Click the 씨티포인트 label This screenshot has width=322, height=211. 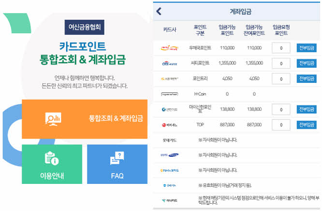pos(200,63)
